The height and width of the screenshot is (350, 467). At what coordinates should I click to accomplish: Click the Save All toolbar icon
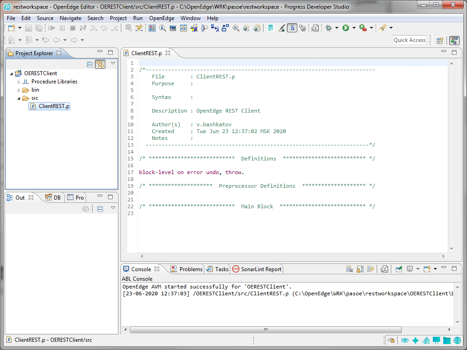[39, 28]
